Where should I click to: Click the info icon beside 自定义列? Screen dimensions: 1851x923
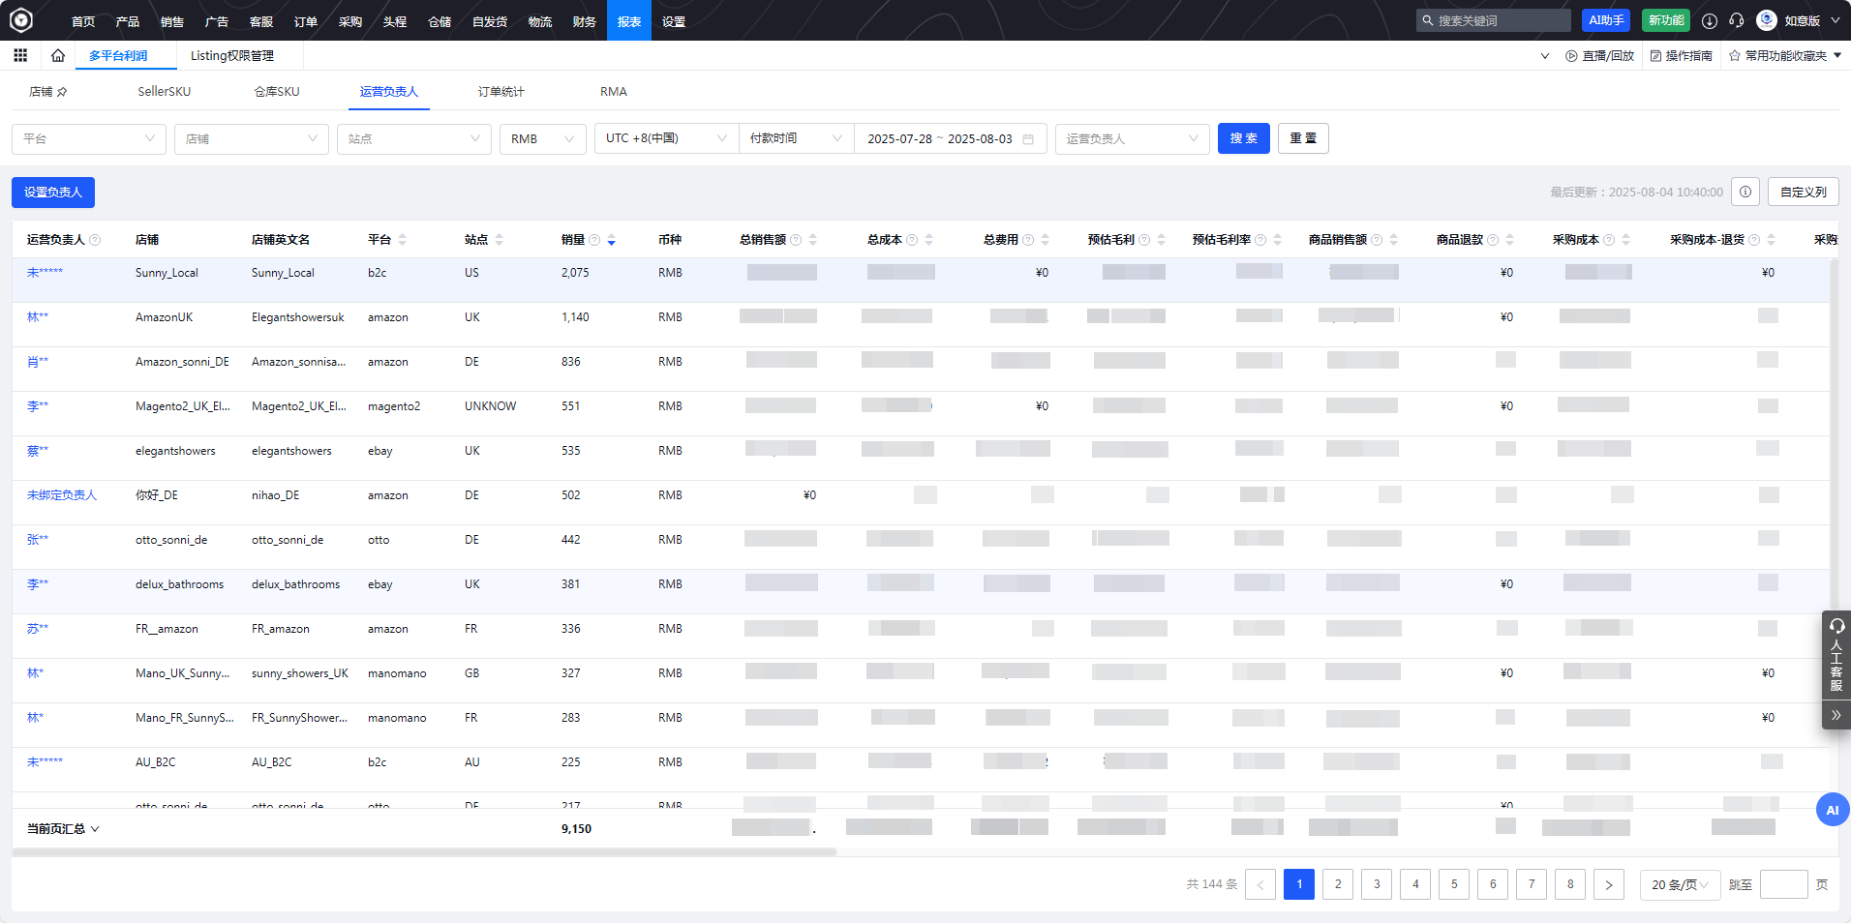pos(1745,192)
